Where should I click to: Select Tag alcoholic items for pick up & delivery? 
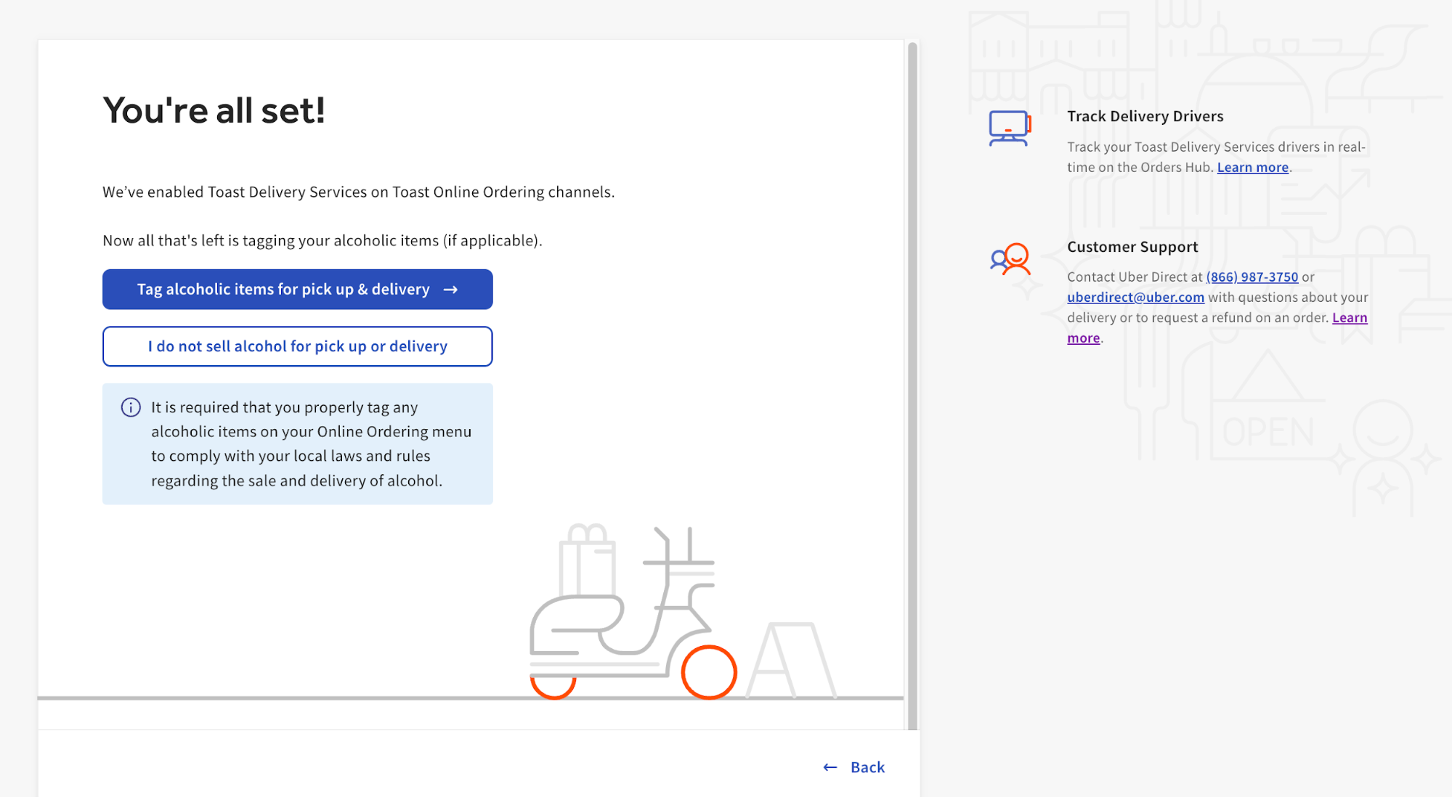click(297, 289)
